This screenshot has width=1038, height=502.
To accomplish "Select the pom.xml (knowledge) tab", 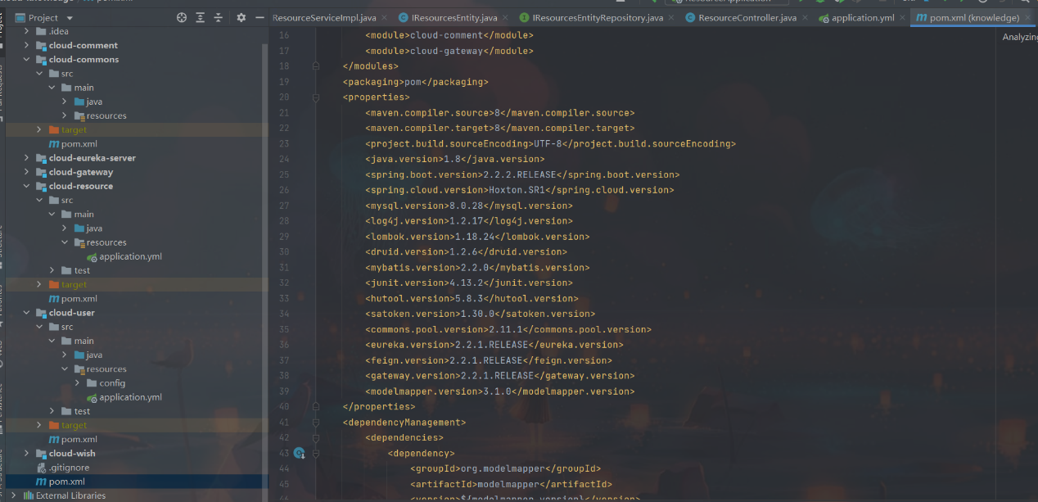I will point(973,18).
